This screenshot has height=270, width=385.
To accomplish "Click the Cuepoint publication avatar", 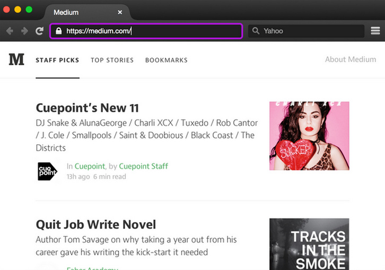I will click(47, 171).
